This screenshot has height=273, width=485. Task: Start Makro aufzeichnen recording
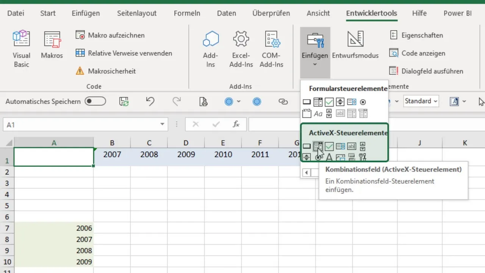110,35
